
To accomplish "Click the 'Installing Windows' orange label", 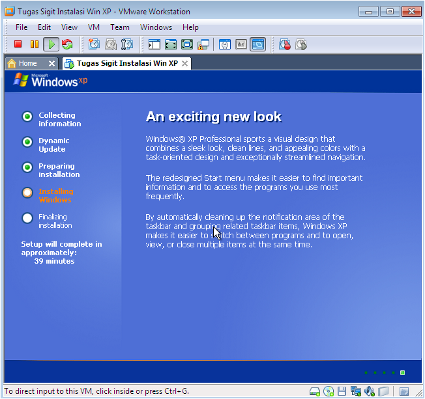I will (x=56, y=195).
